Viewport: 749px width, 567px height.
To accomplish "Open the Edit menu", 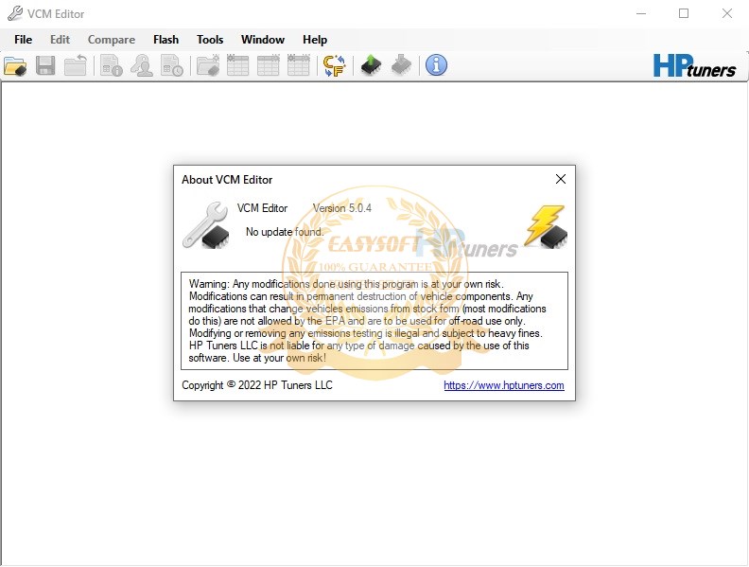I will click(x=60, y=40).
